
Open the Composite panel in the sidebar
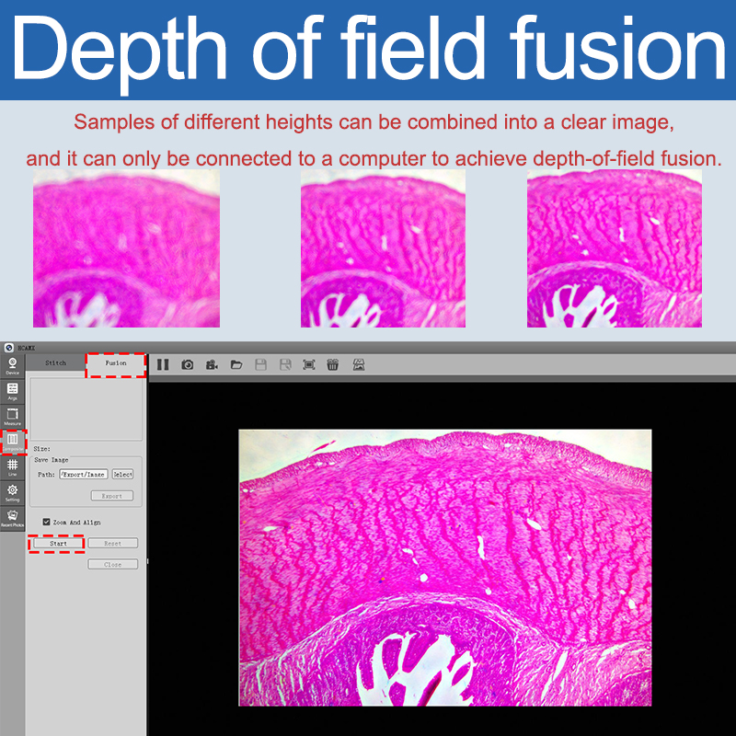click(13, 443)
